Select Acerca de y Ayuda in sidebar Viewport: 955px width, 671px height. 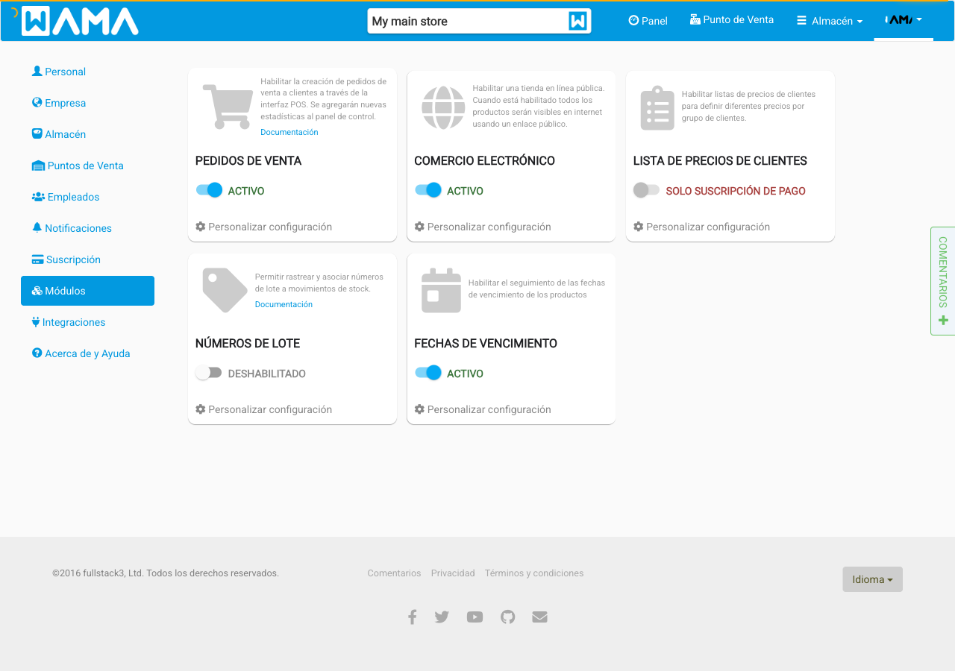pos(87,353)
